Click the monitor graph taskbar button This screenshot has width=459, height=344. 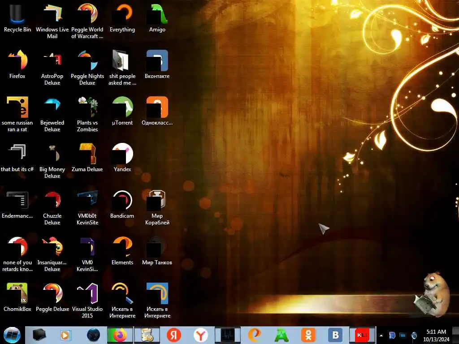[x=228, y=335]
